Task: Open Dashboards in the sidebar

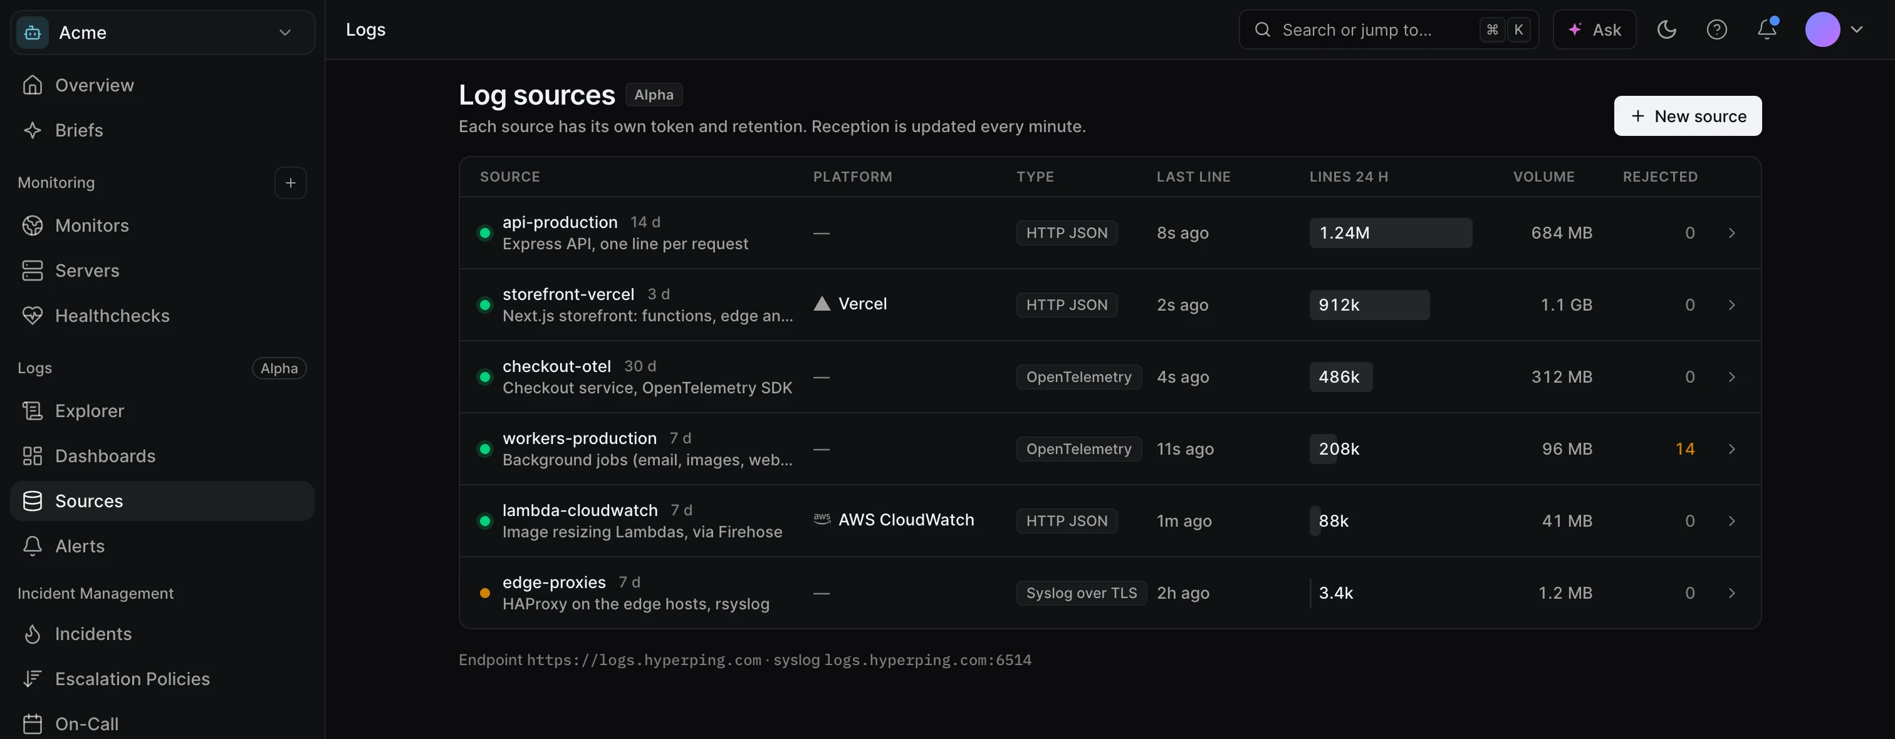Action: click(162, 456)
